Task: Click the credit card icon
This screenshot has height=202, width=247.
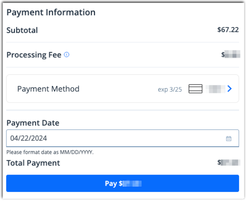Action: pos(195,89)
